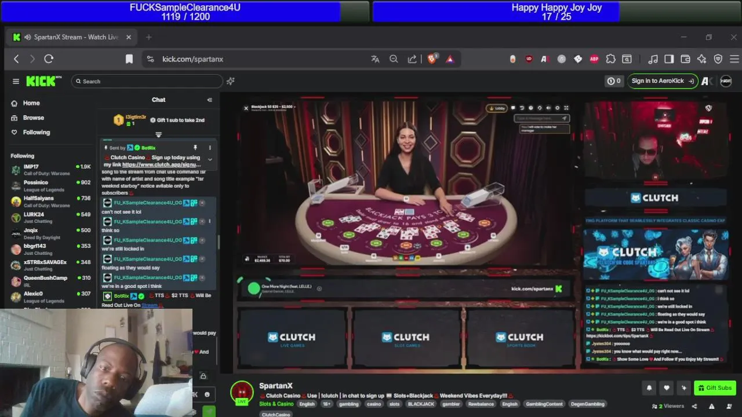
Task: Open IMP17 channel from Following list
Action: [x=51, y=169]
